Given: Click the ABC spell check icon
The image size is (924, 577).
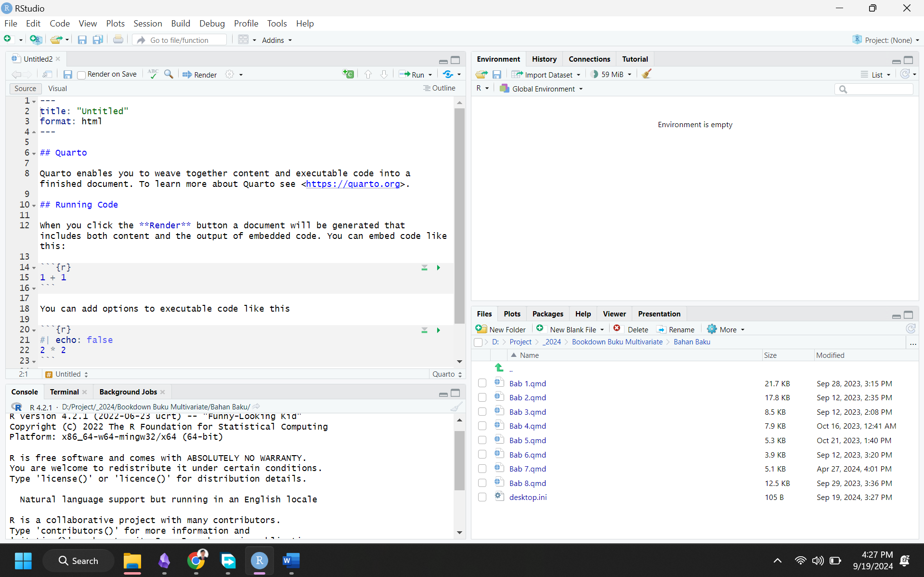Looking at the screenshot, I should tap(153, 74).
